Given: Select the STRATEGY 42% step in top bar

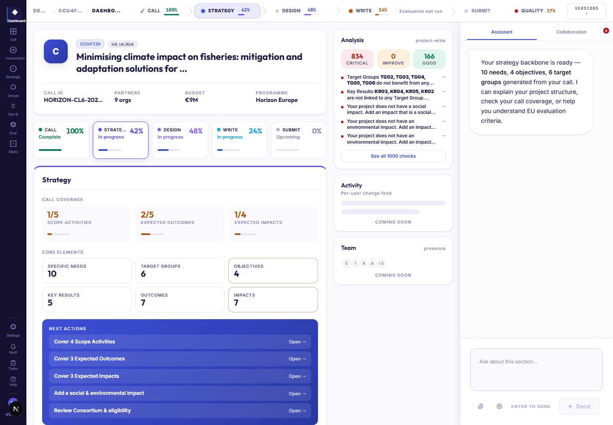Looking at the screenshot, I should tap(227, 11).
